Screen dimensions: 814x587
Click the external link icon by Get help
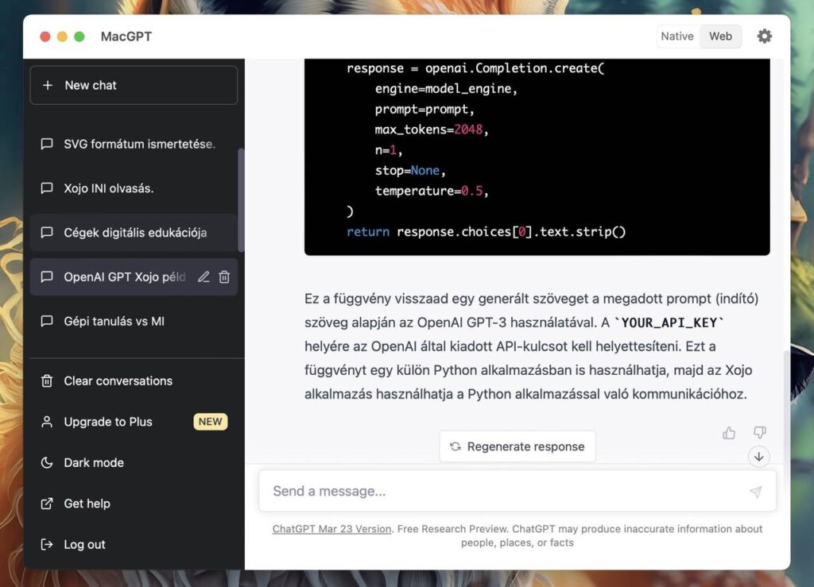point(47,504)
